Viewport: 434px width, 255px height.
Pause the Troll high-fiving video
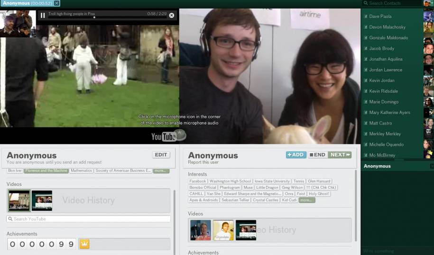(43, 16)
